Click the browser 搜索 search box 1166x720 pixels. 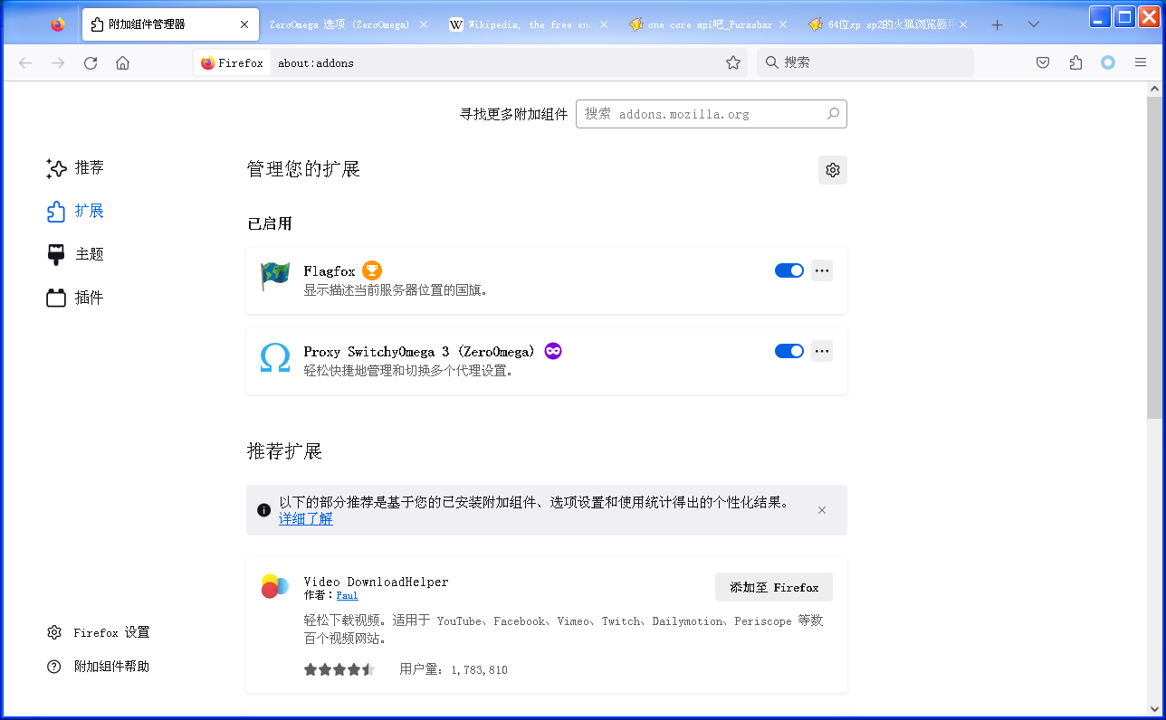tap(865, 62)
